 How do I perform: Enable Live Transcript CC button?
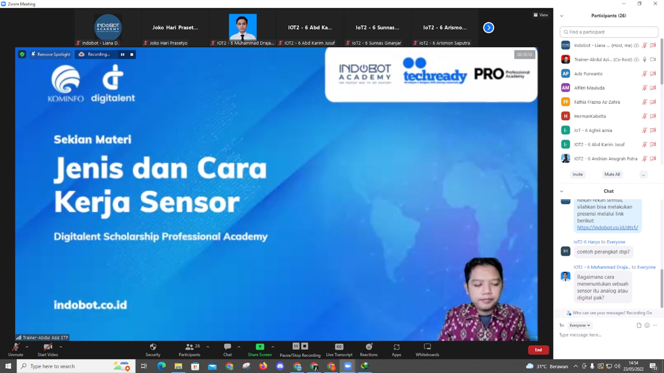point(339,349)
